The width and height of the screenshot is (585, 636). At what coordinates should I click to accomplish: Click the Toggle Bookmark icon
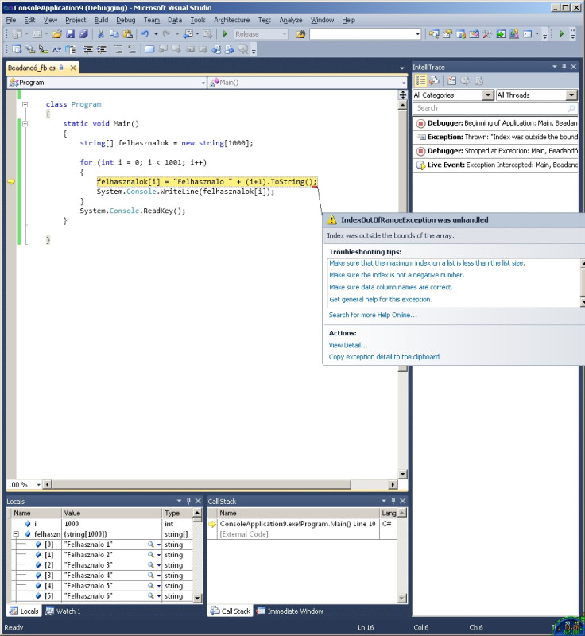[x=149, y=49]
